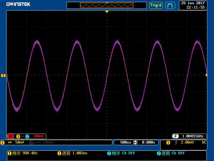The height and width of the screenshot is (161, 214).
Task: Click the 2.00mV trigger level value
Action: coord(187,142)
